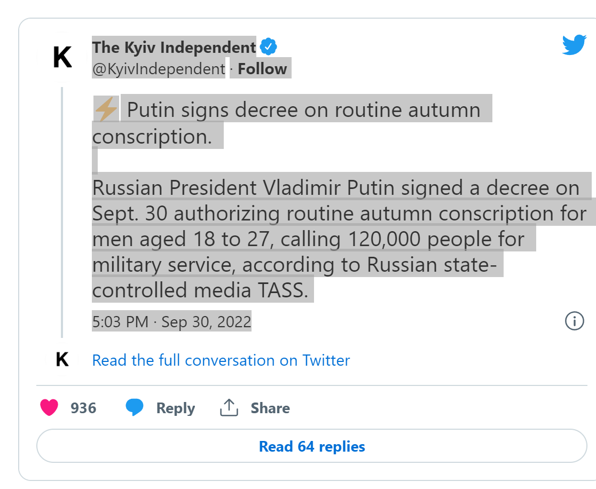Click the Share text label
Screen dimensions: 596x489
coord(270,408)
